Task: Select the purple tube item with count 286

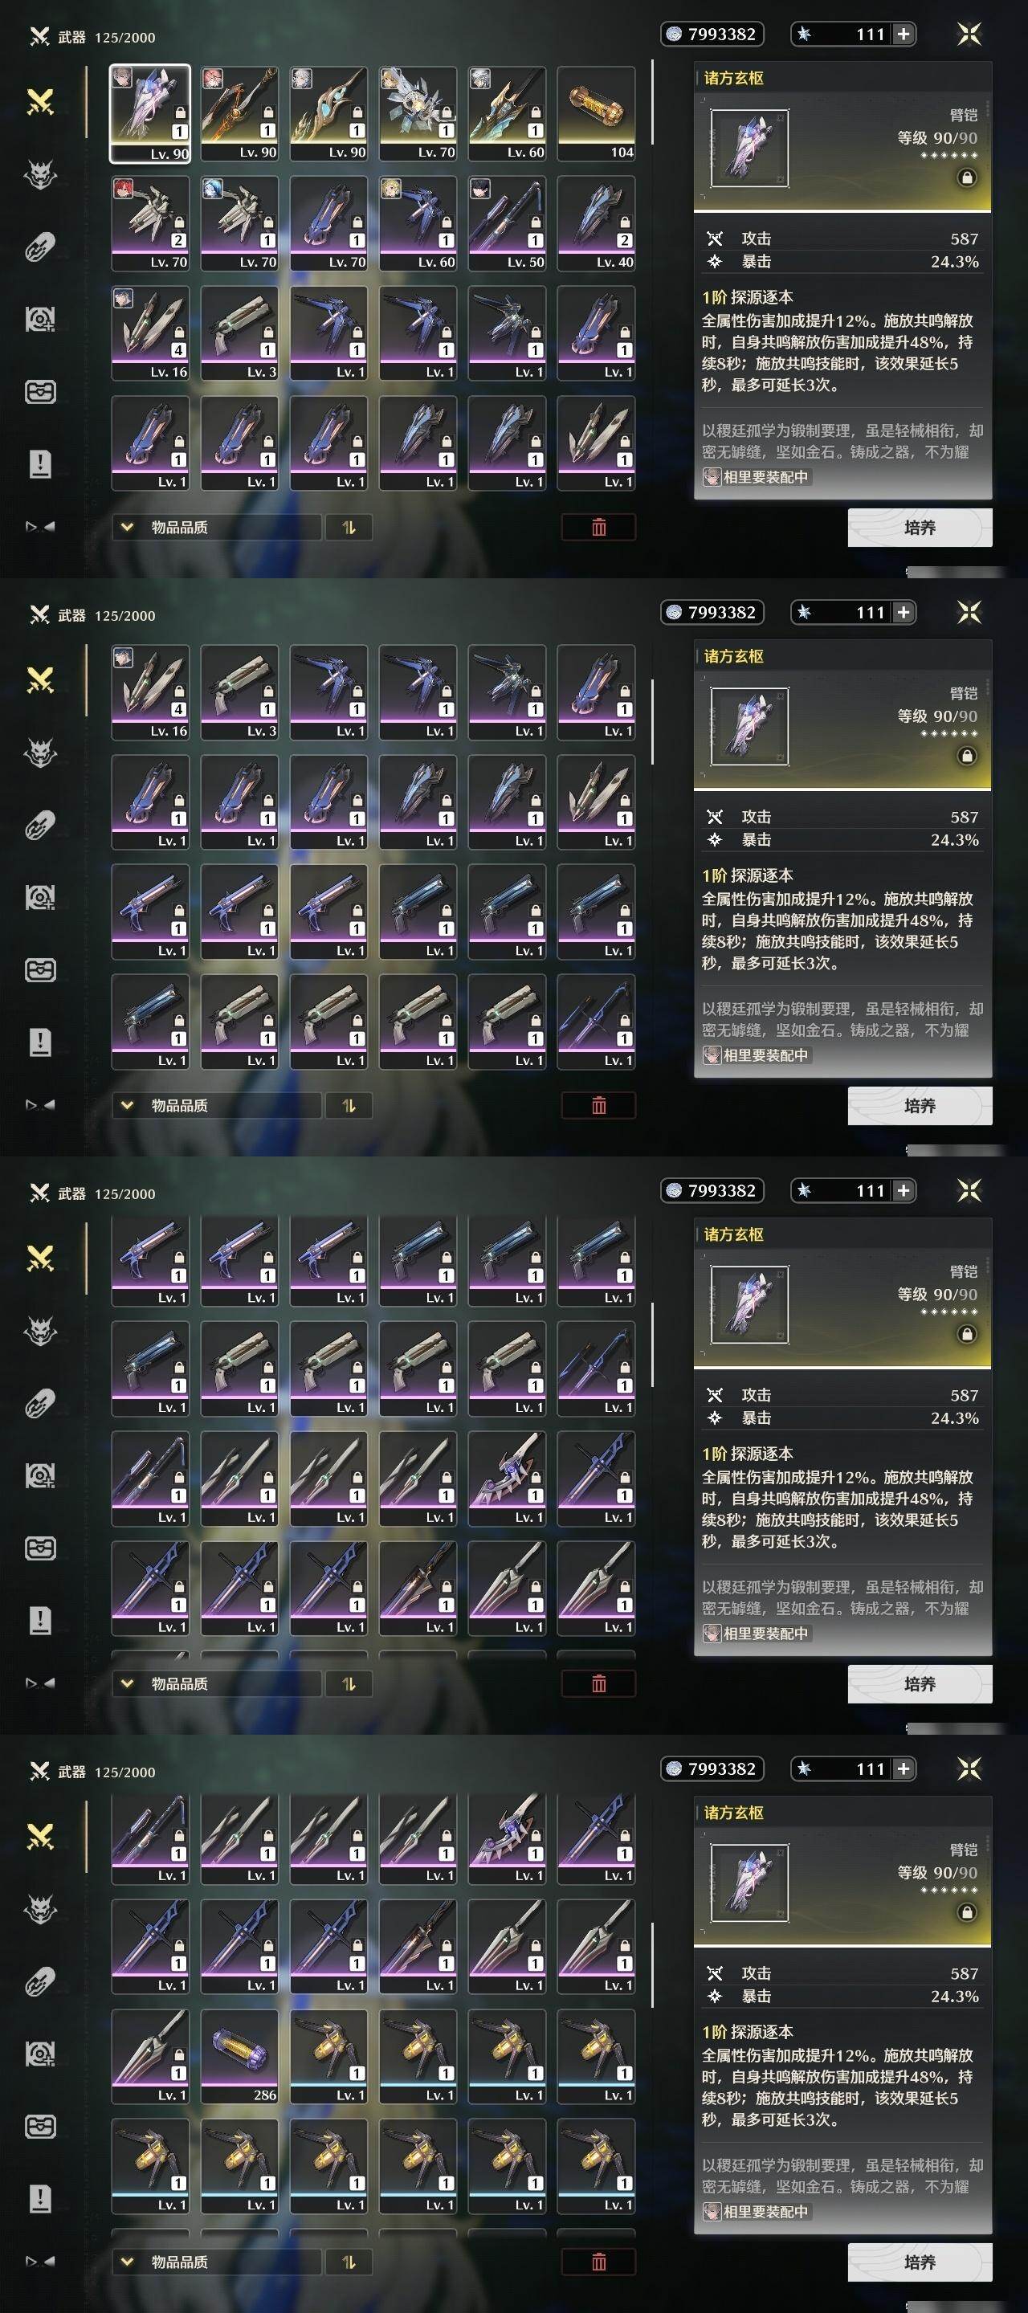Action: coord(239,2056)
